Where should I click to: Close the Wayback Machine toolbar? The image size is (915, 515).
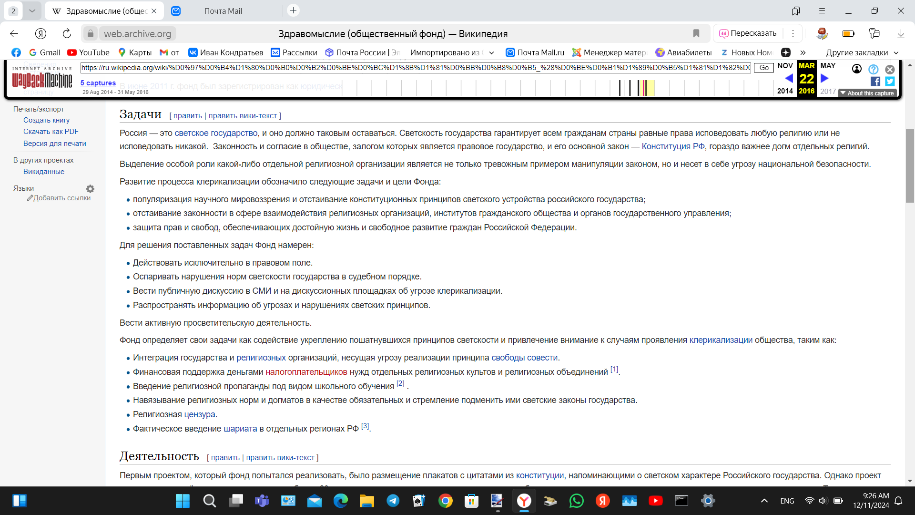click(x=890, y=70)
